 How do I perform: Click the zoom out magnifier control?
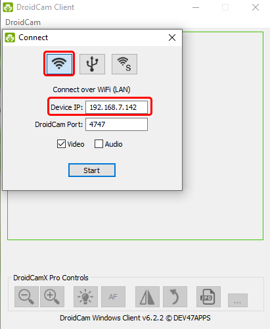[26, 297]
